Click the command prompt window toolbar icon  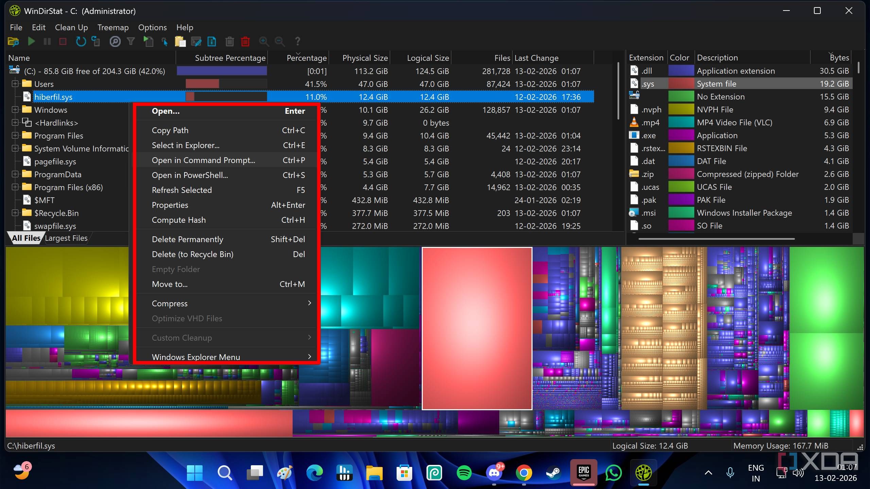[196, 41]
